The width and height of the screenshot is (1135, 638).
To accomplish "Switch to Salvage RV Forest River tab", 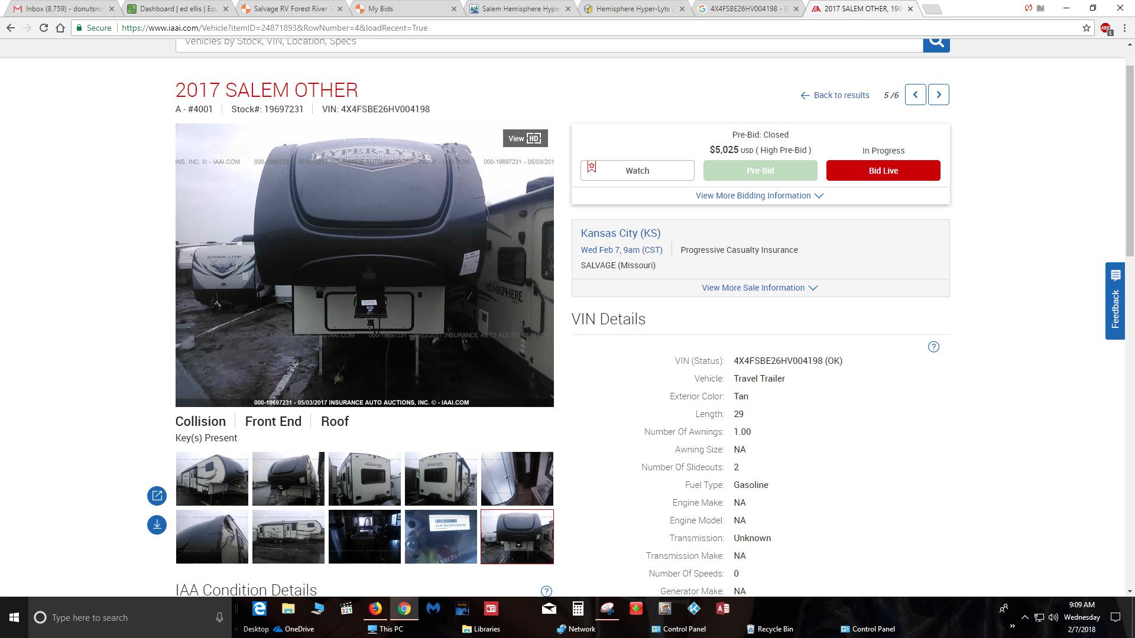I will pos(292,9).
